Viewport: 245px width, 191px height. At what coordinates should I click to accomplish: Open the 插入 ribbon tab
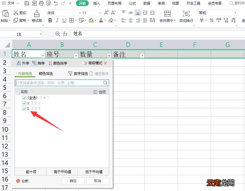coord(96,3)
